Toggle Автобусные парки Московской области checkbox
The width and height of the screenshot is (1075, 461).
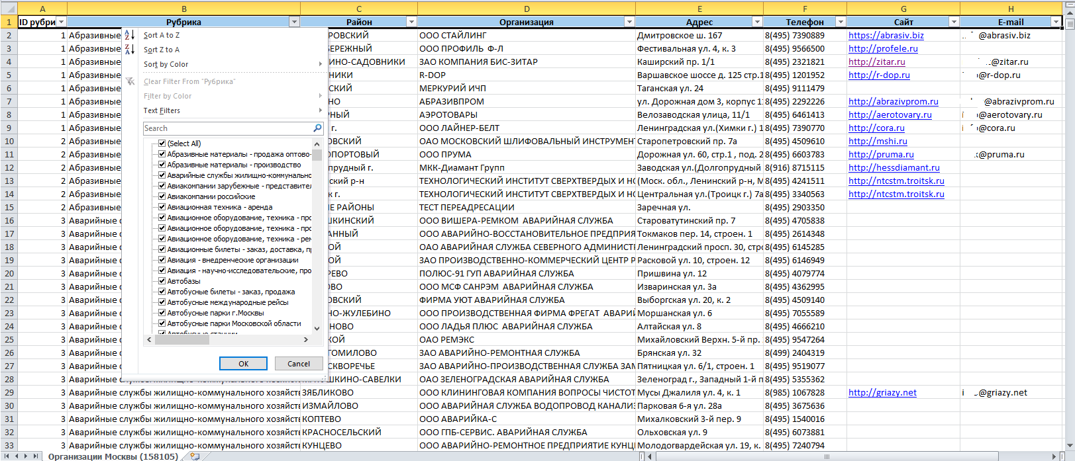(162, 323)
